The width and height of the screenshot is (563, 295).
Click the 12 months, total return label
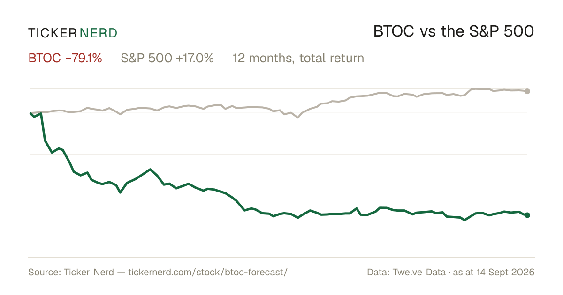pyautogui.click(x=298, y=58)
